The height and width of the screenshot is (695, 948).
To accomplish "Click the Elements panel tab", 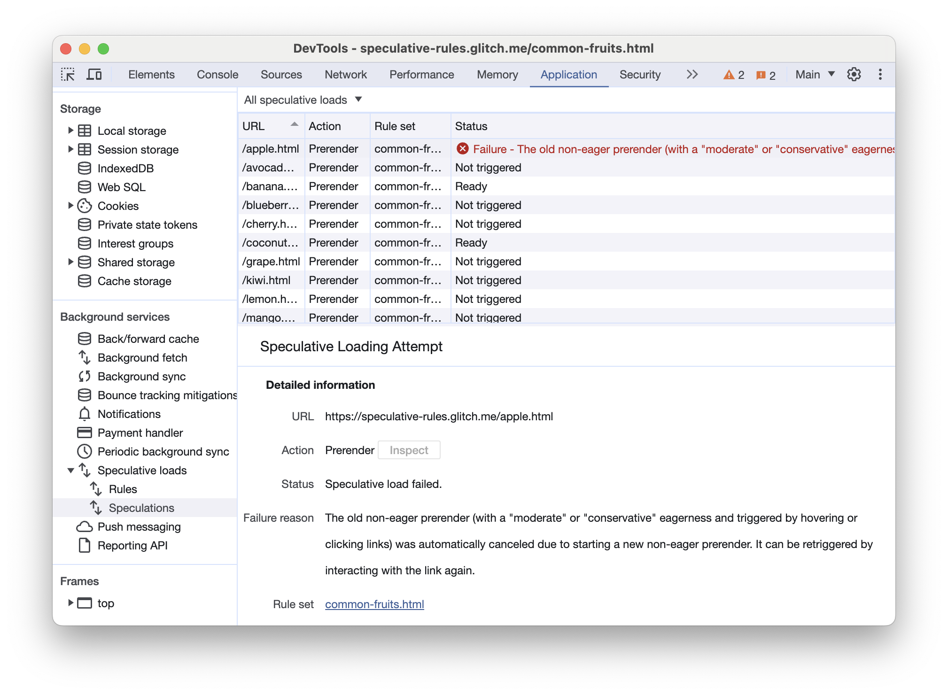I will [151, 74].
